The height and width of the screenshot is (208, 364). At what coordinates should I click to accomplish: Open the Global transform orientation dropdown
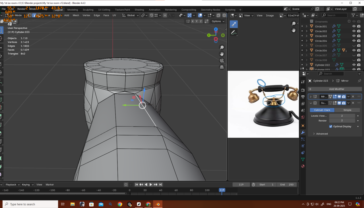click(x=131, y=15)
